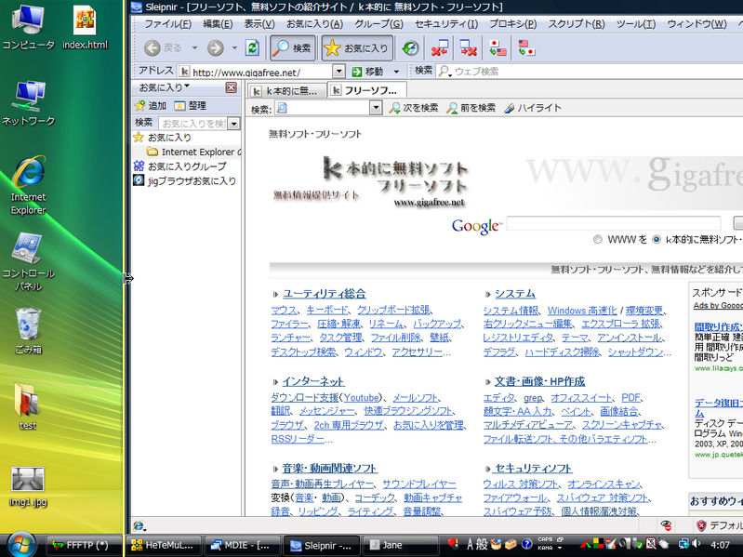This screenshot has width=743, height=557.
Task: Click index.html desktop file icon
Action: (85, 28)
